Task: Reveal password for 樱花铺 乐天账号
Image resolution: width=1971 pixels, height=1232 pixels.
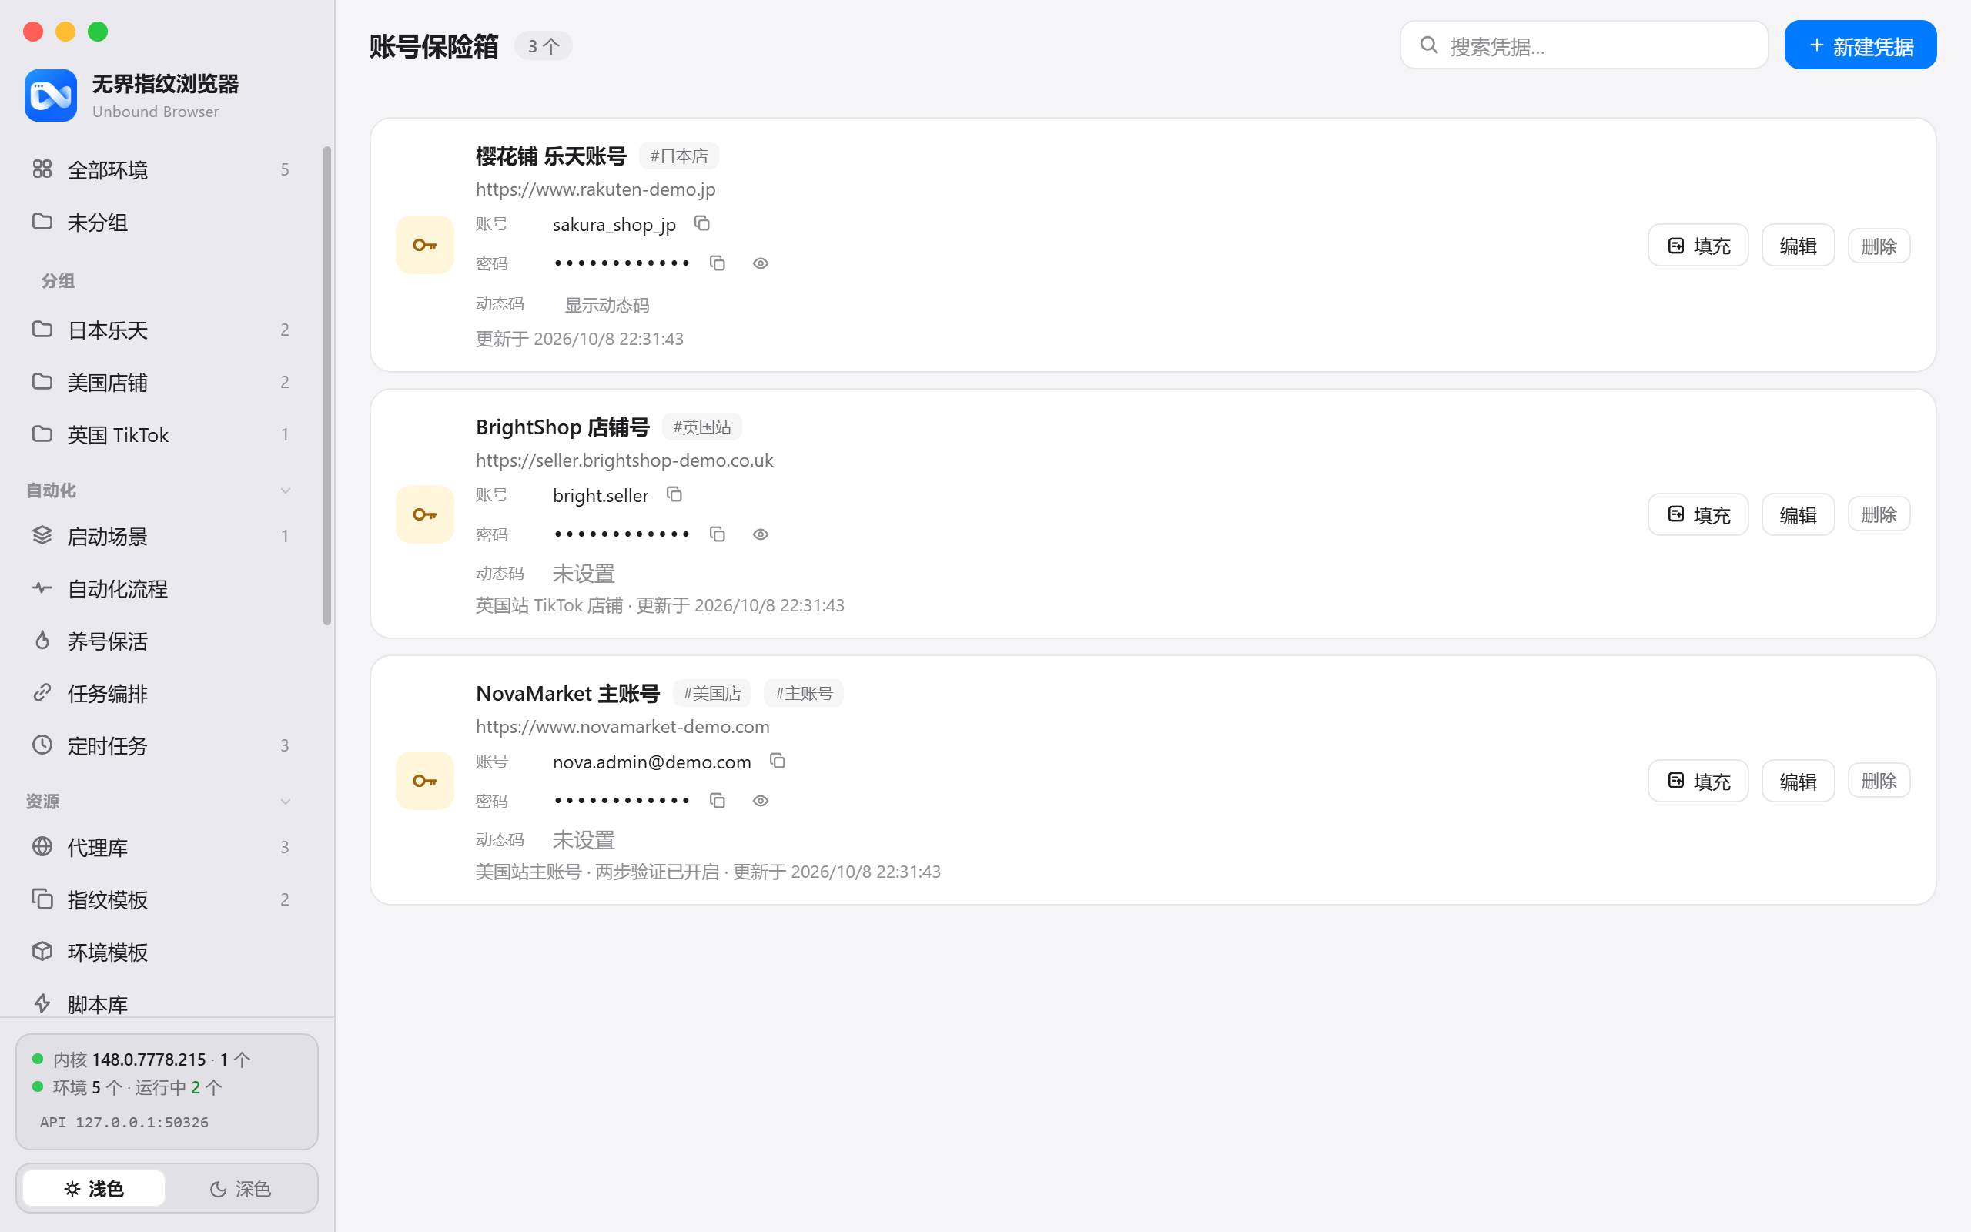Action: 761,263
